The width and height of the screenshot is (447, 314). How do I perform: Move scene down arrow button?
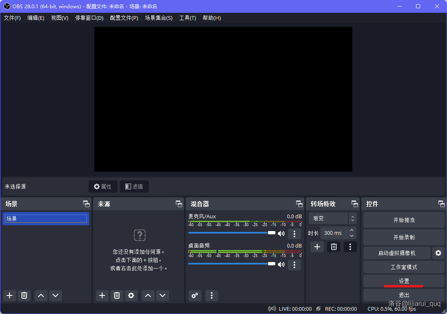point(55,295)
